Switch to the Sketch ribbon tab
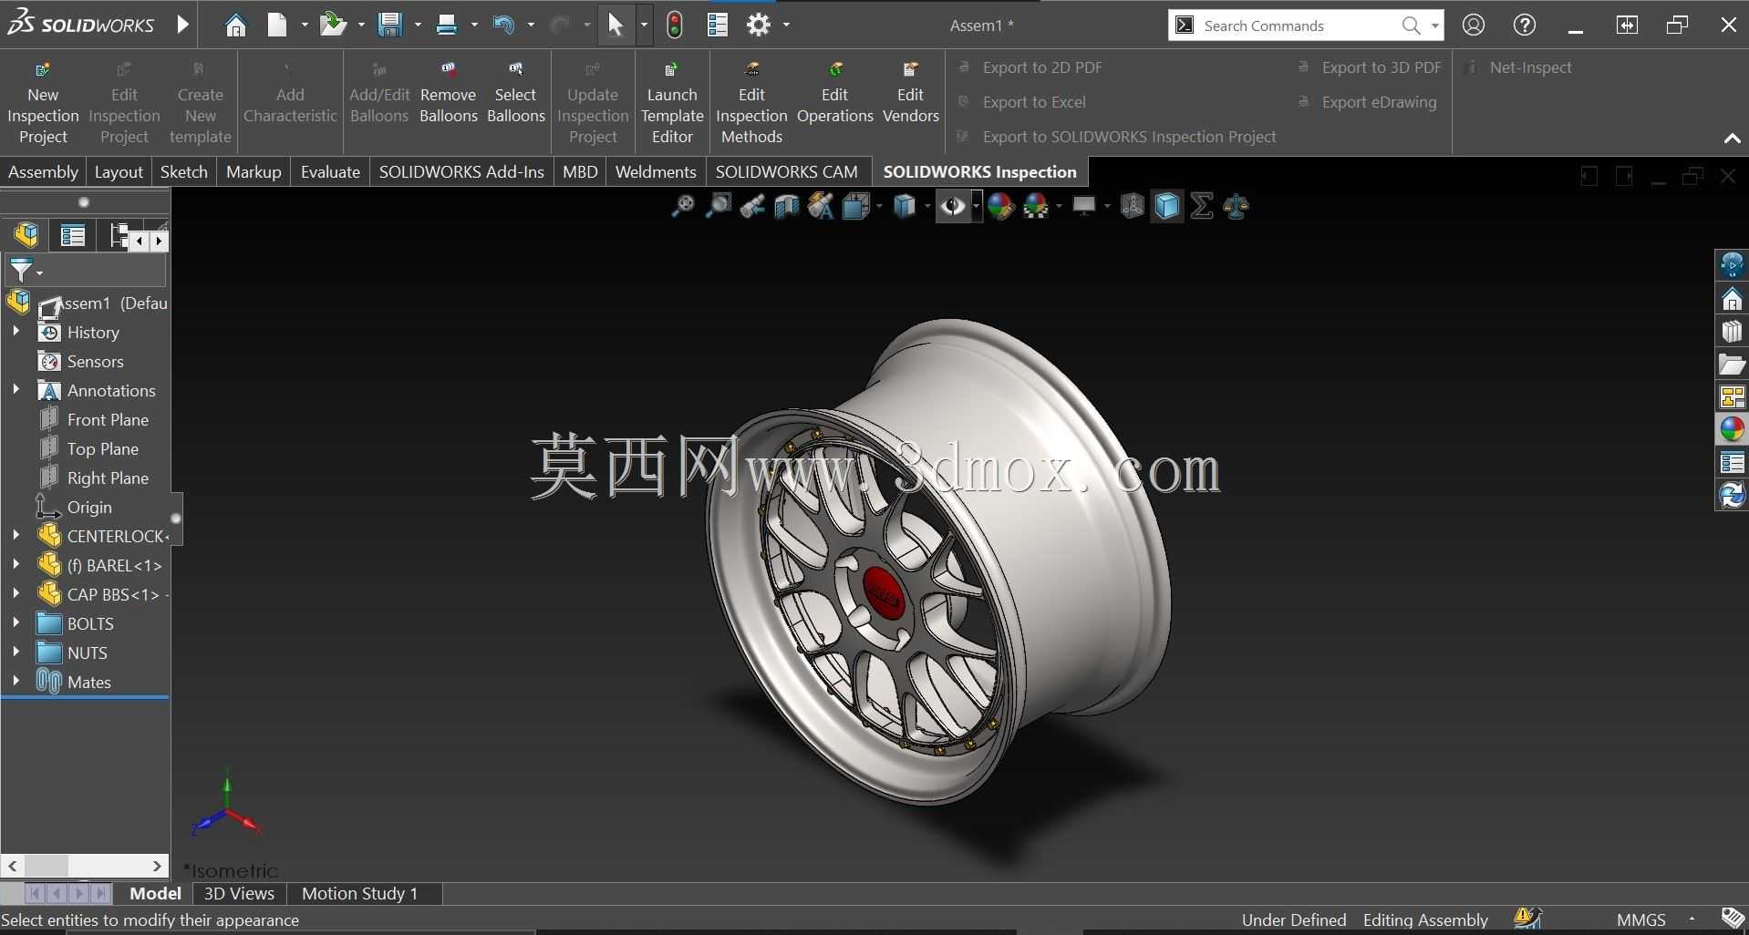The height and width of the screenshot is (935, 1749). click(184, 171)
